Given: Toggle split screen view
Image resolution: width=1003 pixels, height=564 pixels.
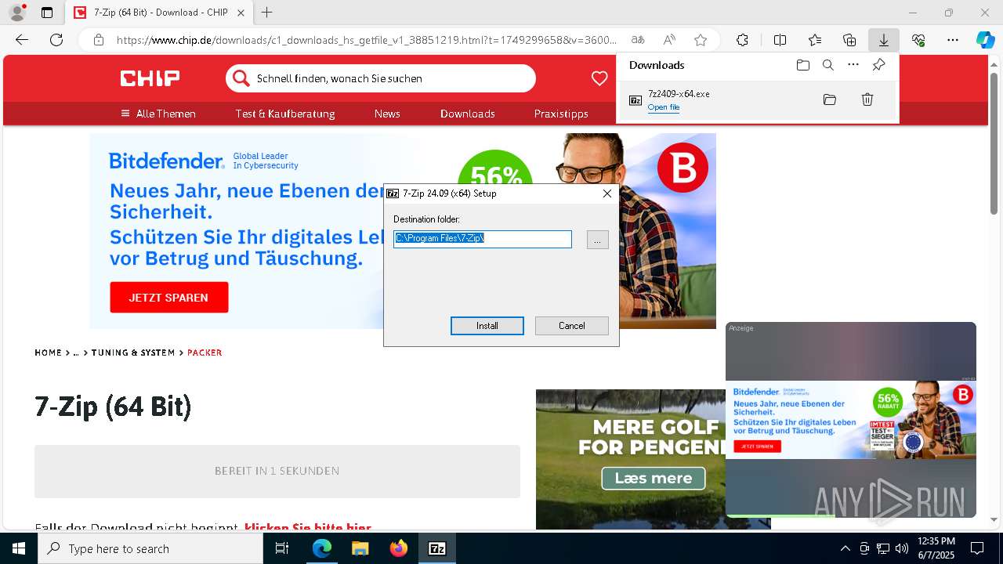Looking at the screenshot, I should 780,40.
